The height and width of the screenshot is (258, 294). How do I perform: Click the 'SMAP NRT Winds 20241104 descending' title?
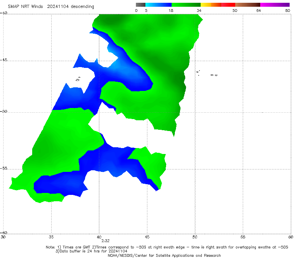51,6
